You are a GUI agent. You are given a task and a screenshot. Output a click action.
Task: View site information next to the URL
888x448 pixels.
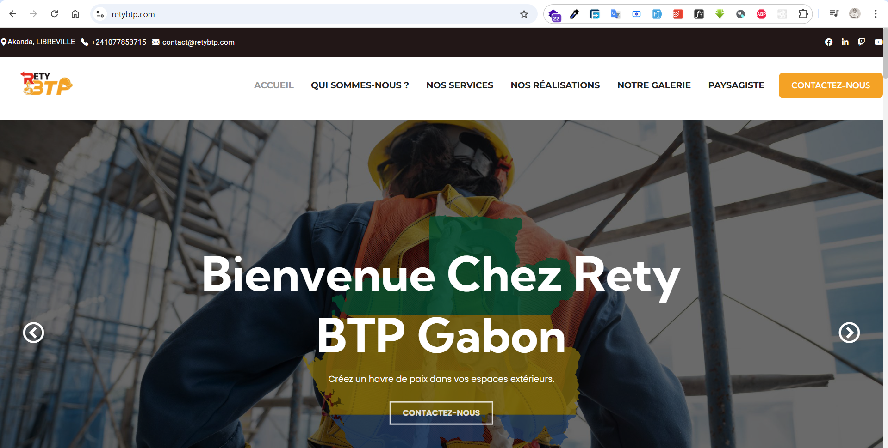100,14
